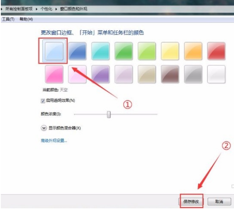Screen dimensions: 234x210
Task: Toggle the 启用透明效果 checkbox
Action: point(43,101)
